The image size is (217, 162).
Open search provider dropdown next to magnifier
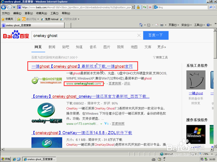tap(215, 7)
